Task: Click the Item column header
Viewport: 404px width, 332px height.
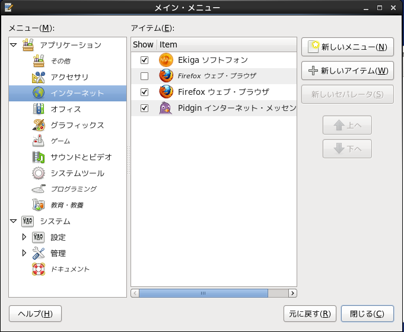Action: tap(225, 44)
